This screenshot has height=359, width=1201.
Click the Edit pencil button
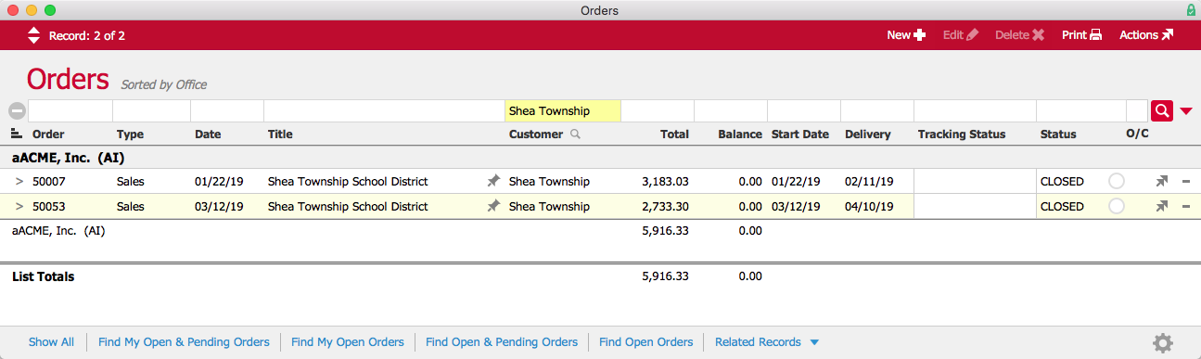pyautogui.click(x=960, y=35)
